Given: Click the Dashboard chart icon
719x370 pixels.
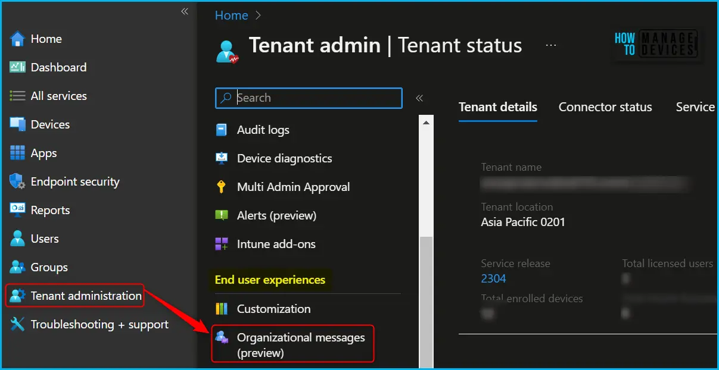Looking at the screenshot, I should [17, 67].
